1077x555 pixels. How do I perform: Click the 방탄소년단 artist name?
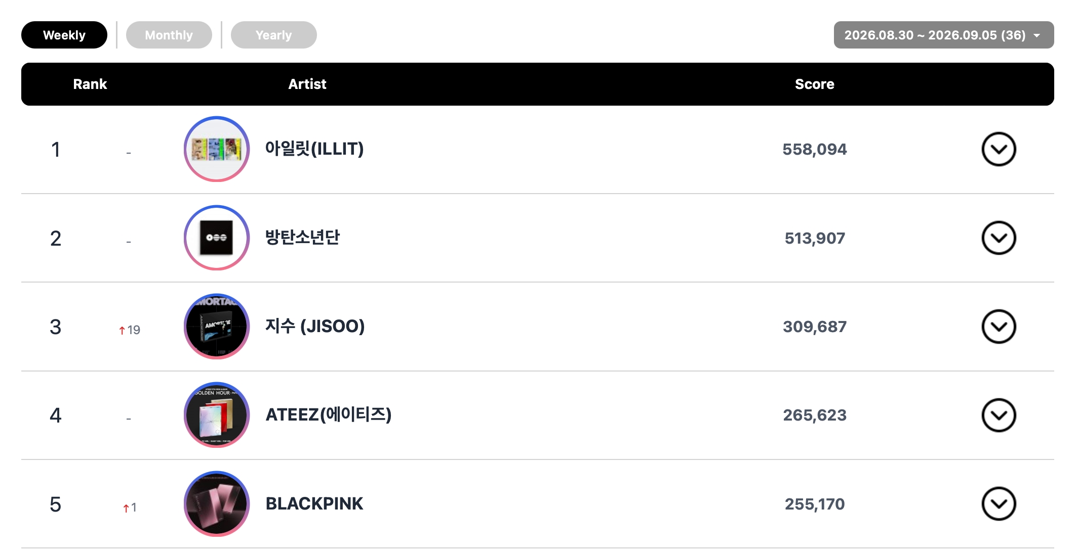pyautogui.click(x=302, y=237)
